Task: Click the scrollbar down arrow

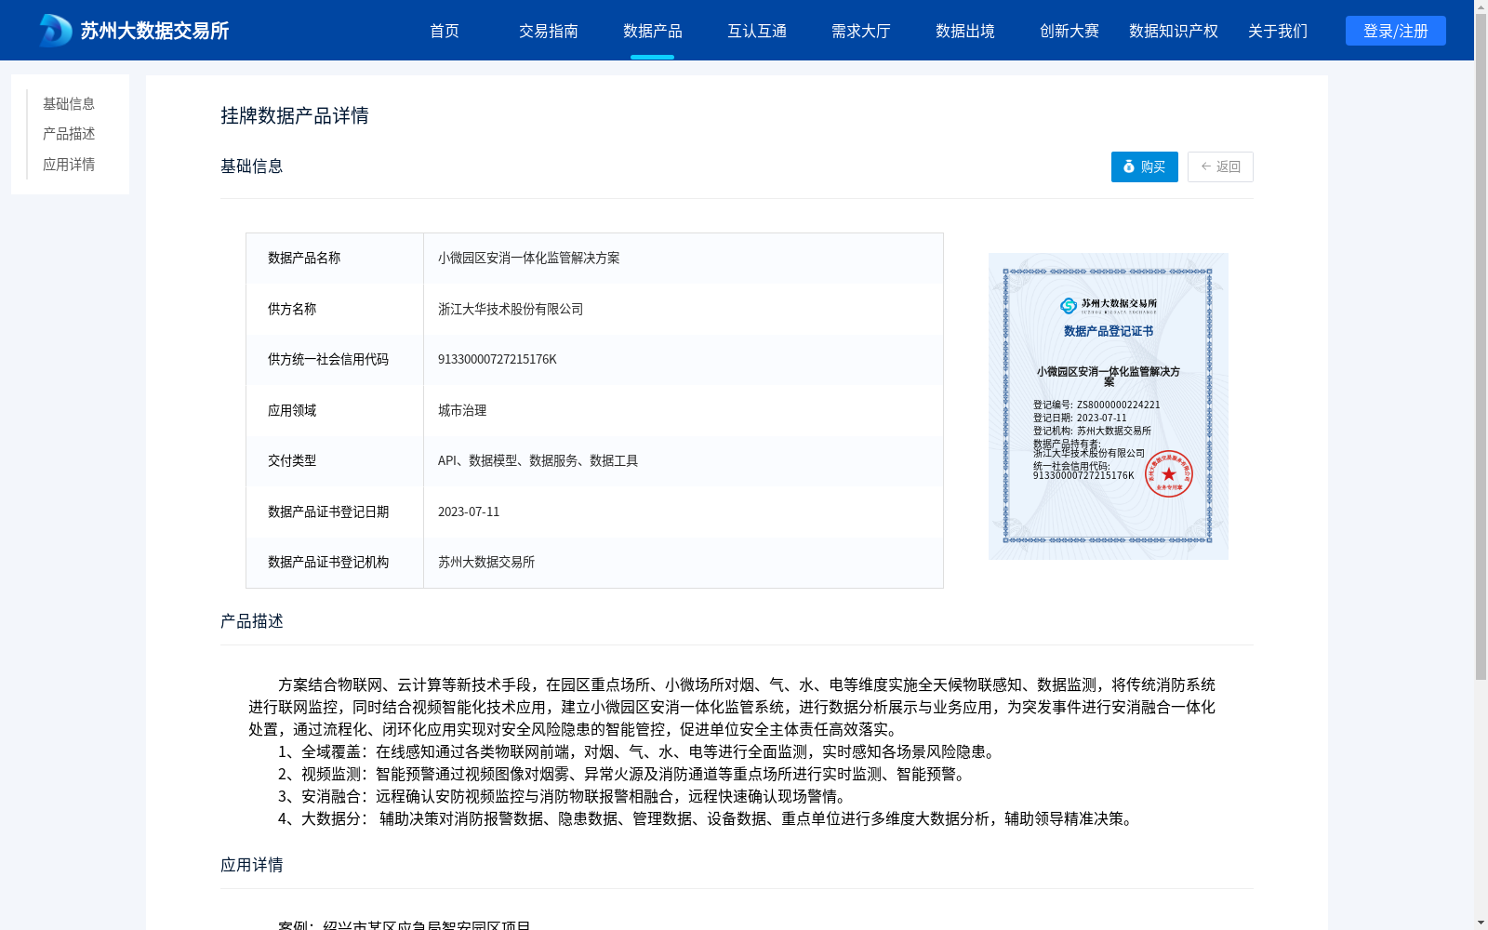Action: tap(1481, 923)
